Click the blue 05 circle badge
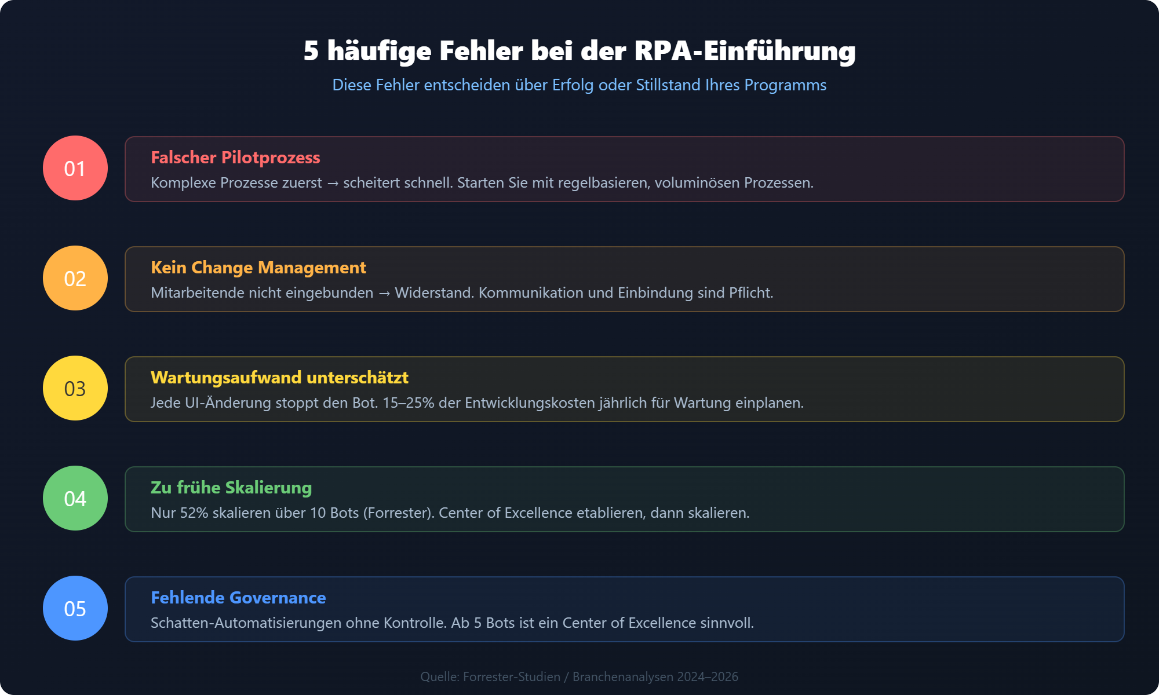1159x695 pixels. tap(75, 608)
